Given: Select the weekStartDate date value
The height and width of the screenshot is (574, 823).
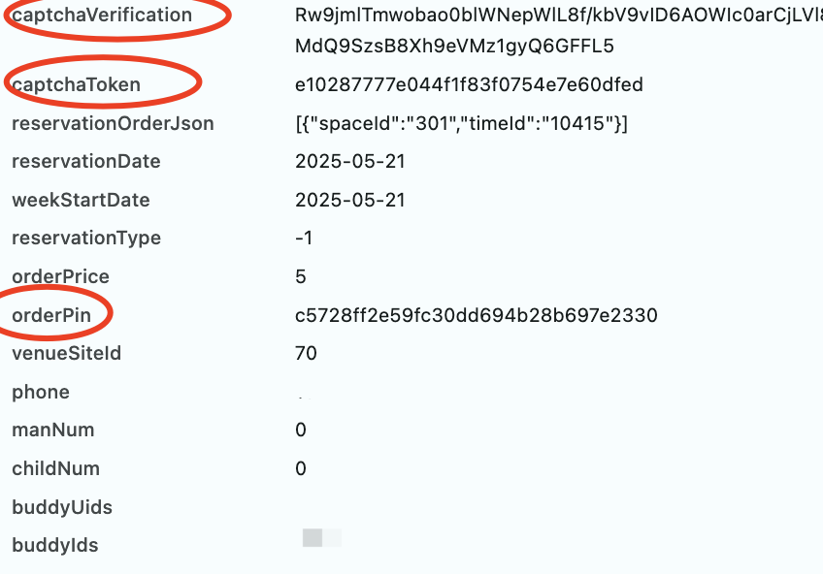Looking at the screenshot, I should (350, 200).
